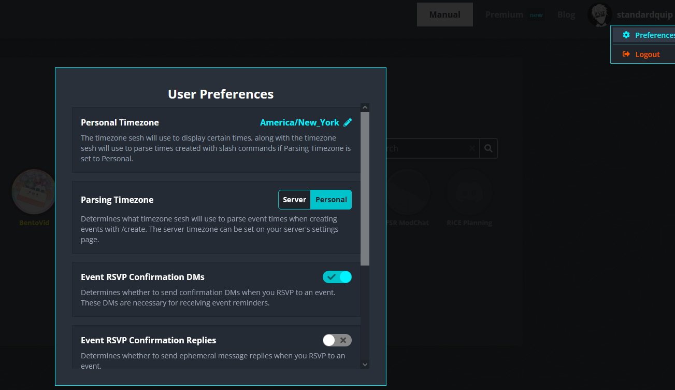Disable Event RSVP Confirmation DMs toggle
The width and height of the screenshot is (675, 390).
tap(337, 277)
